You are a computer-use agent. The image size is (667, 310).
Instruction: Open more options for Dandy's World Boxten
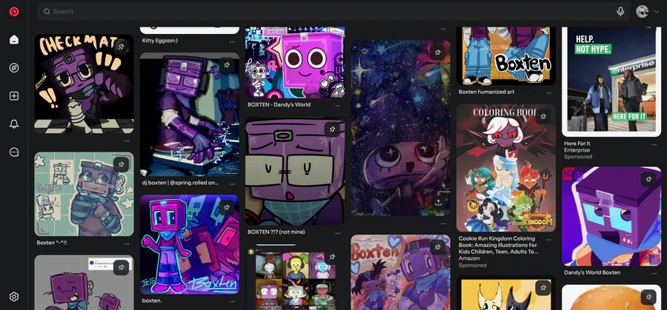654,274
